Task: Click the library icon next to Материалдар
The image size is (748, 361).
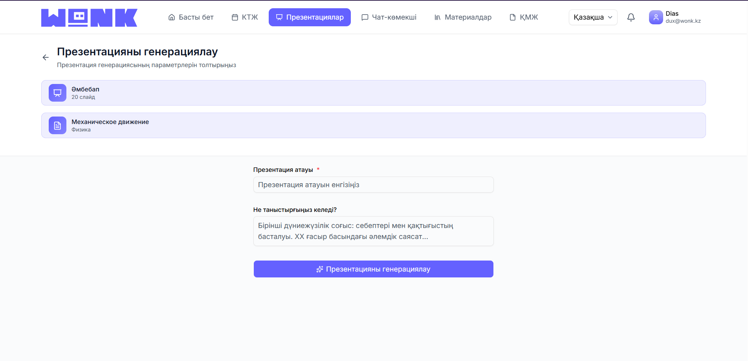Action: pos(437,17)
